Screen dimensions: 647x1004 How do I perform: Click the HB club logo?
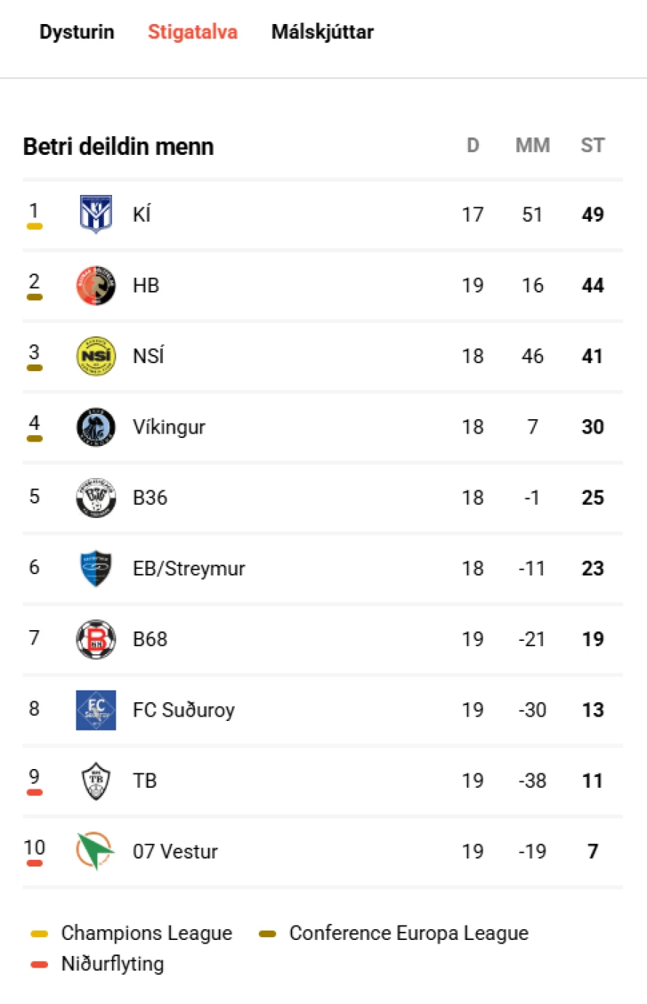point(96,285)
